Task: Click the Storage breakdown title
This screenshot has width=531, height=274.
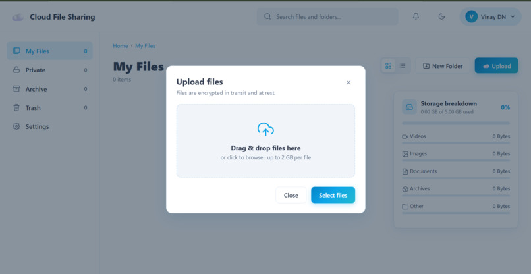Action: click(x=449, y=103)
